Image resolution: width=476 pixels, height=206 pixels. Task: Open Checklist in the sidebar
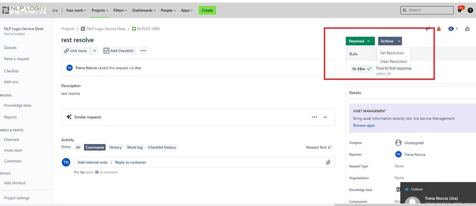tap(11, 71)
